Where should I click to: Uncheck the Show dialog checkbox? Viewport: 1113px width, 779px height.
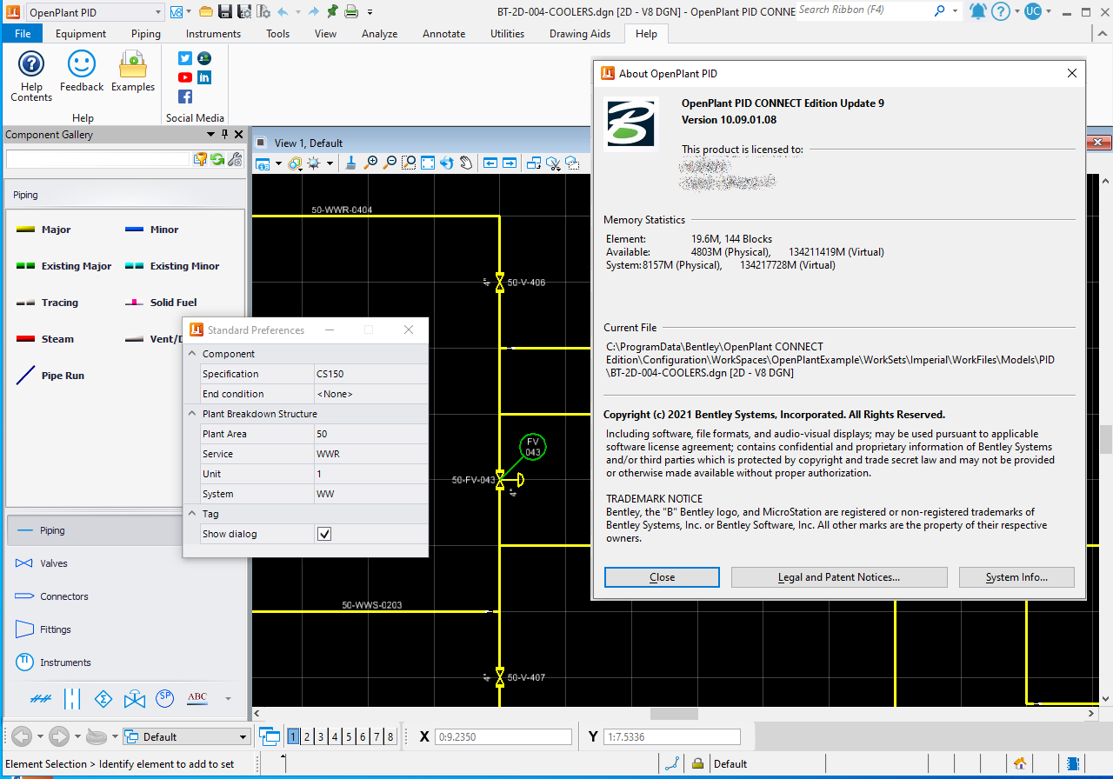324,534
